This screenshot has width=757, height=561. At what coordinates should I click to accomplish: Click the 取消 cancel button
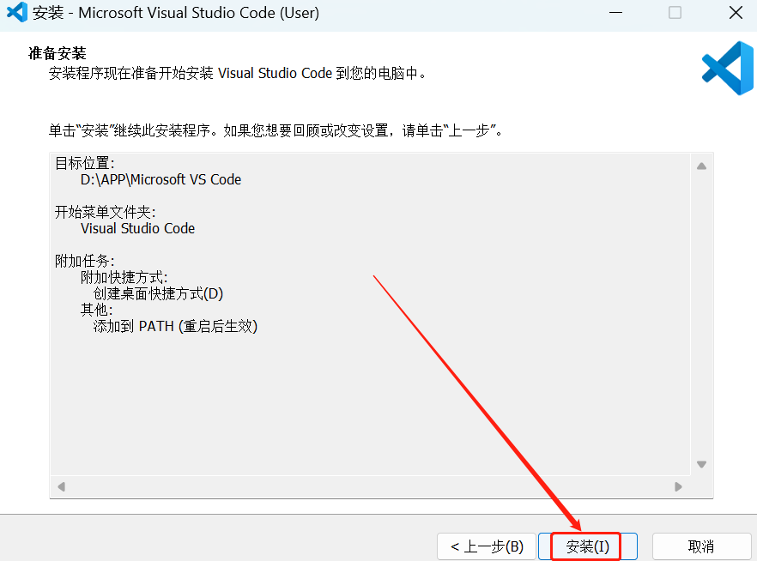click(701, 546)
